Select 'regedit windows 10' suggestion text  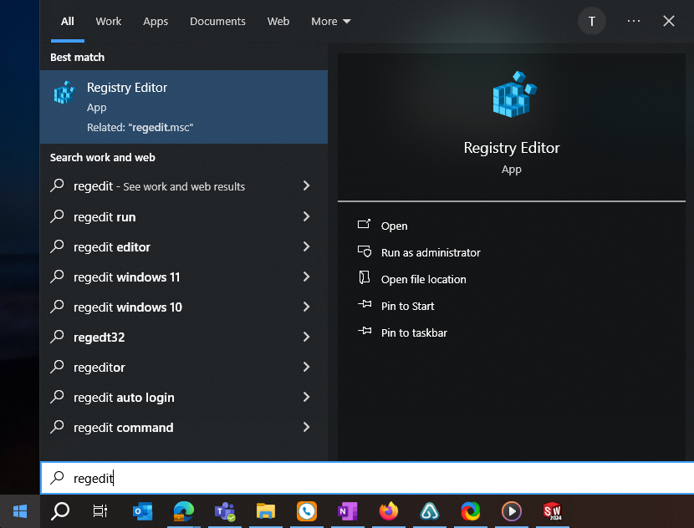128,307
